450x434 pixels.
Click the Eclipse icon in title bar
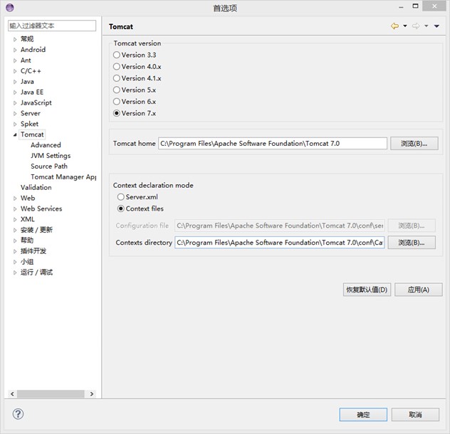pyautogui.click(x=10, y=7)
